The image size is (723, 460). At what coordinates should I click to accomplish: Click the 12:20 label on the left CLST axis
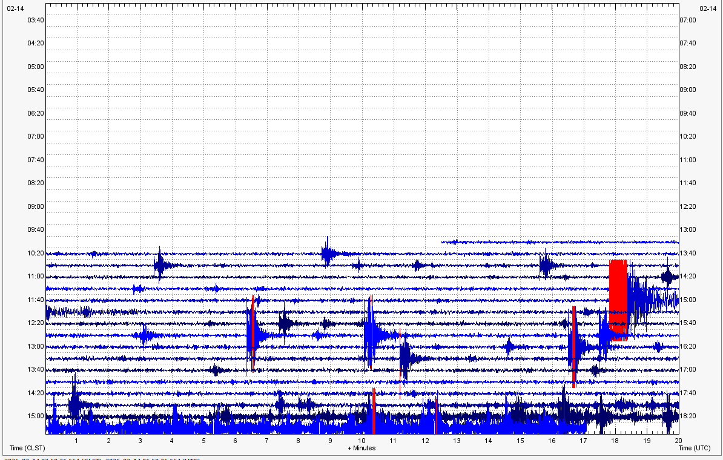click(x=35, y=323)
